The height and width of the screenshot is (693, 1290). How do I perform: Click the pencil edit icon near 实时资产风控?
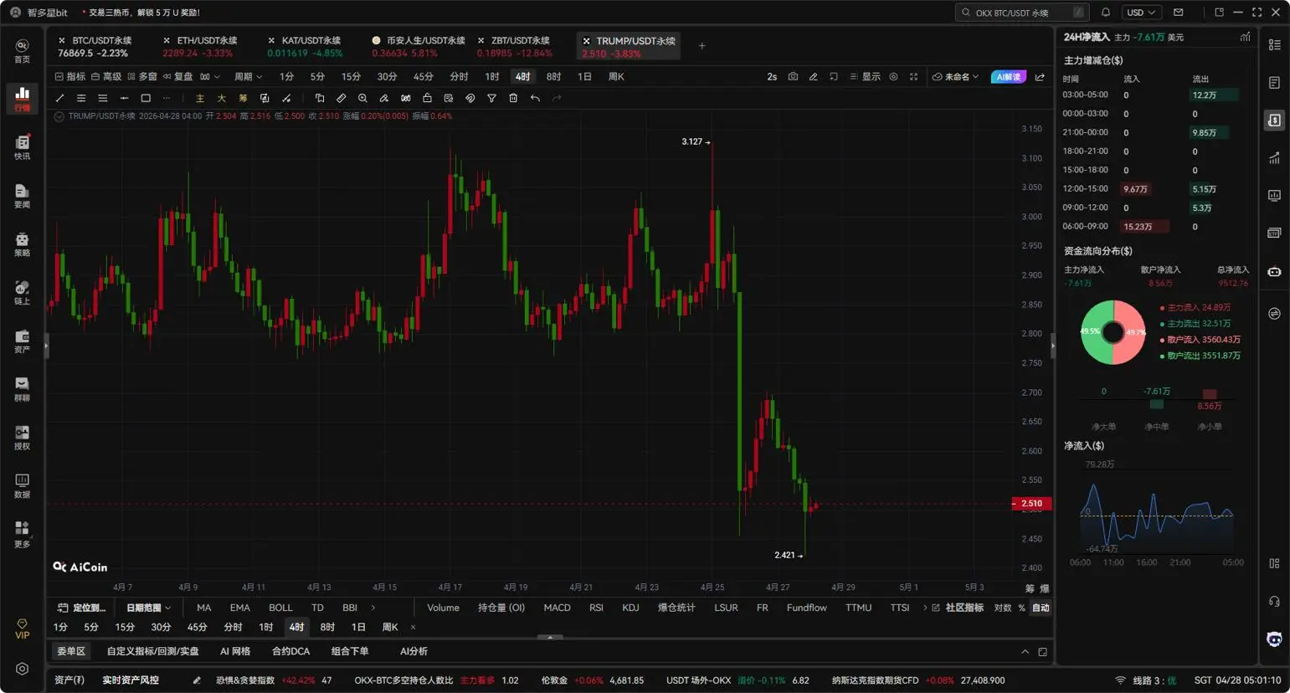point(197,680)
